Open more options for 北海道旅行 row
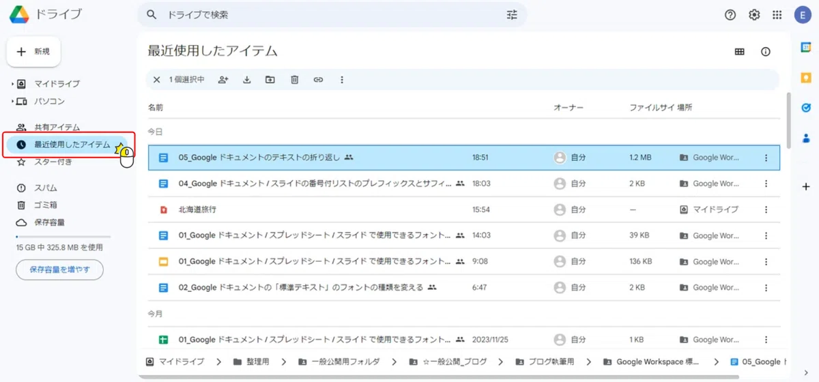Image resolution: width=819 pixels, height=382 pixels. click(x=766, y=209)
